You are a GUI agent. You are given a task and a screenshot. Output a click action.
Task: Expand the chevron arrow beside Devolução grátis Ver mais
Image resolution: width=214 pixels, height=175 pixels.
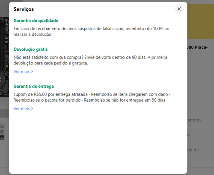tap(32, 72)
